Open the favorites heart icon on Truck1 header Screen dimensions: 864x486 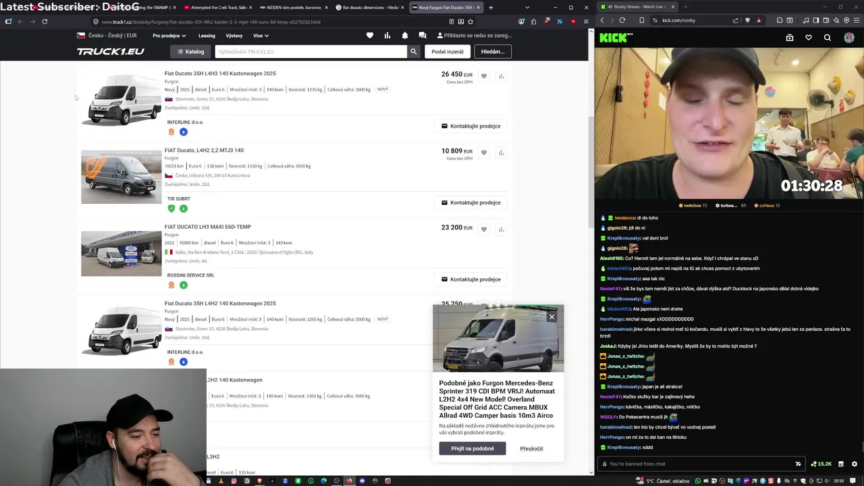click(x=370, y=35)
